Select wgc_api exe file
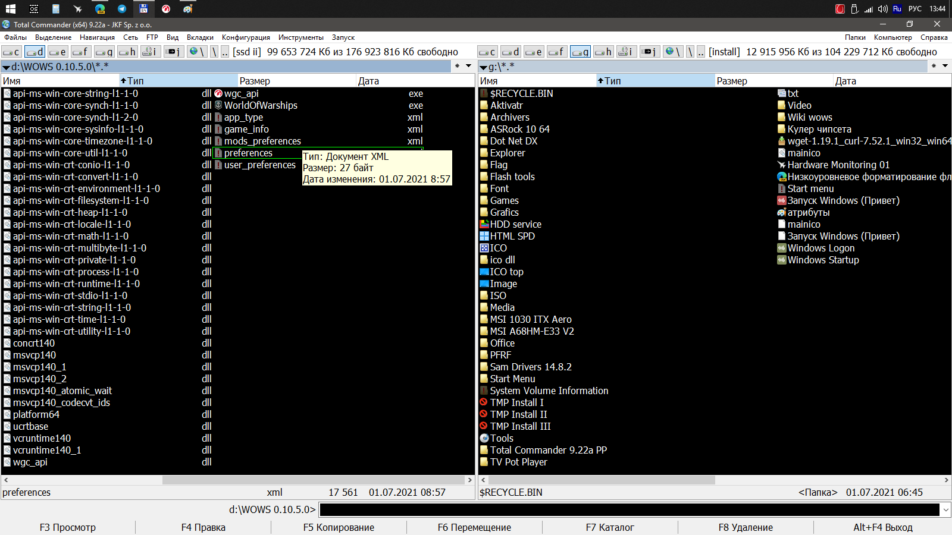The image size is (952, 535). click(x=319, y=93)
